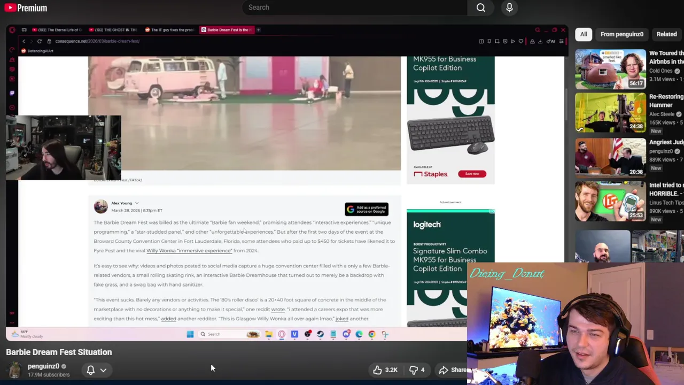This screenshot has height=385, width=684.
Task: Like the video with 3.2K likes
Action: click(x=385, y=370)
